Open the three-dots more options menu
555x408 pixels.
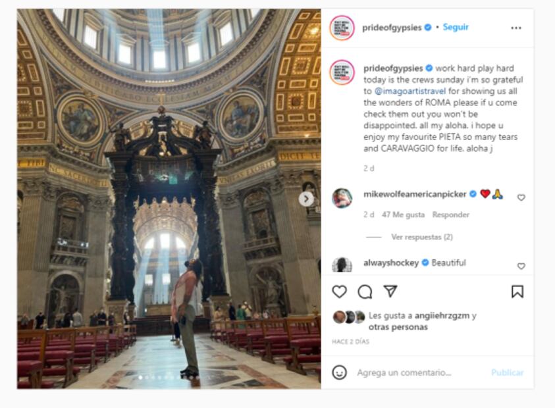[x=516, y=28]
